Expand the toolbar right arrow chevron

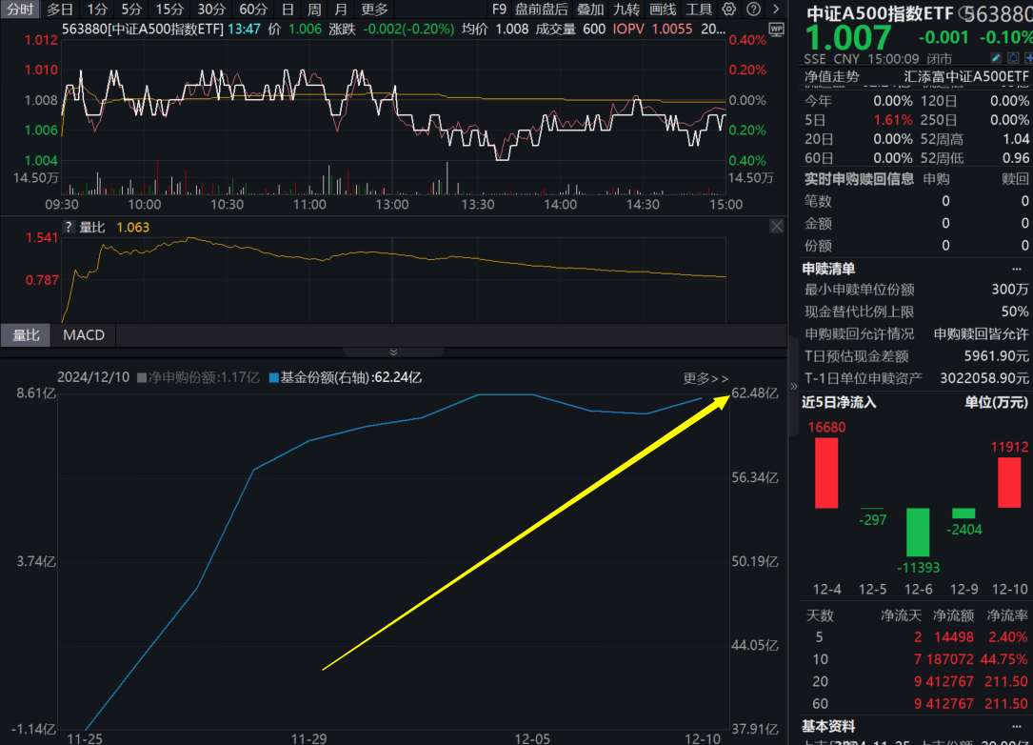pyautogui.click(x=776, y=10)
